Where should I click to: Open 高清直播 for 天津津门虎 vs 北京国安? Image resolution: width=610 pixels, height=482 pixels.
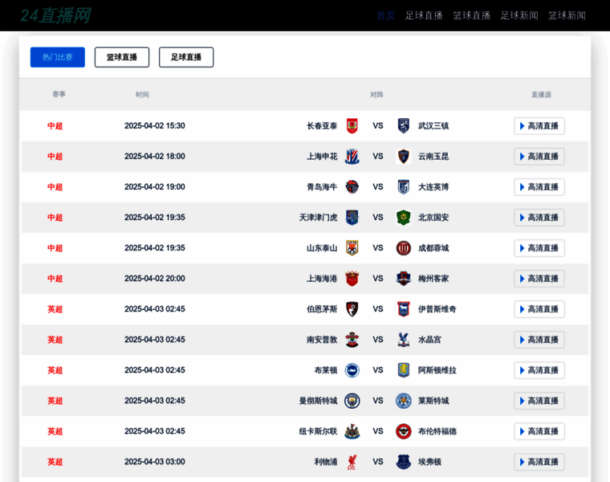tap(539, 218)
